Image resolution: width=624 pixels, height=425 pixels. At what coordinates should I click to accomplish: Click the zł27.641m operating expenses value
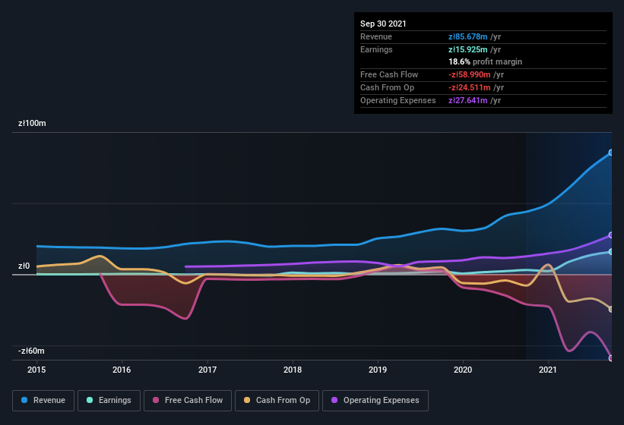tap(468, 100)
